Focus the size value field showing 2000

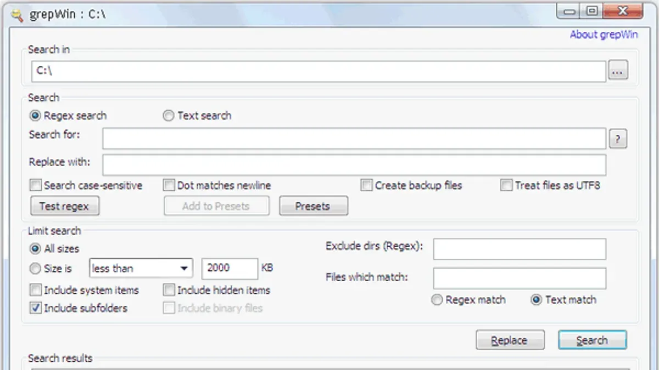[x=230, y=269]
